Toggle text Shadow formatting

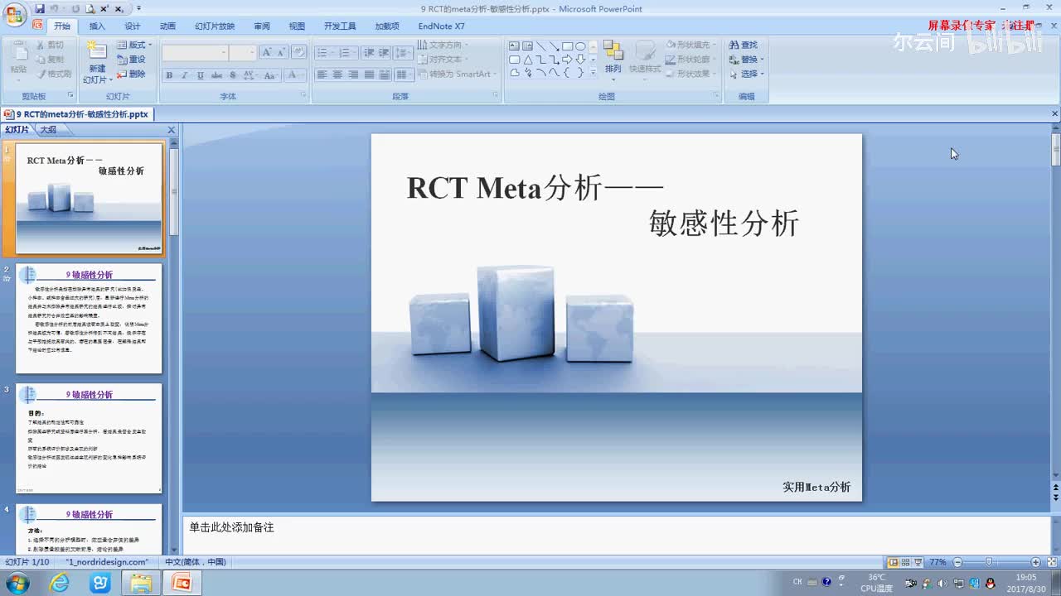(233, 75)
